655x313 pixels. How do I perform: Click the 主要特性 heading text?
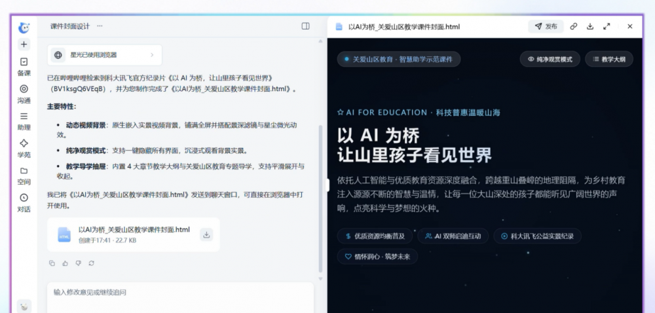[62, 107]
